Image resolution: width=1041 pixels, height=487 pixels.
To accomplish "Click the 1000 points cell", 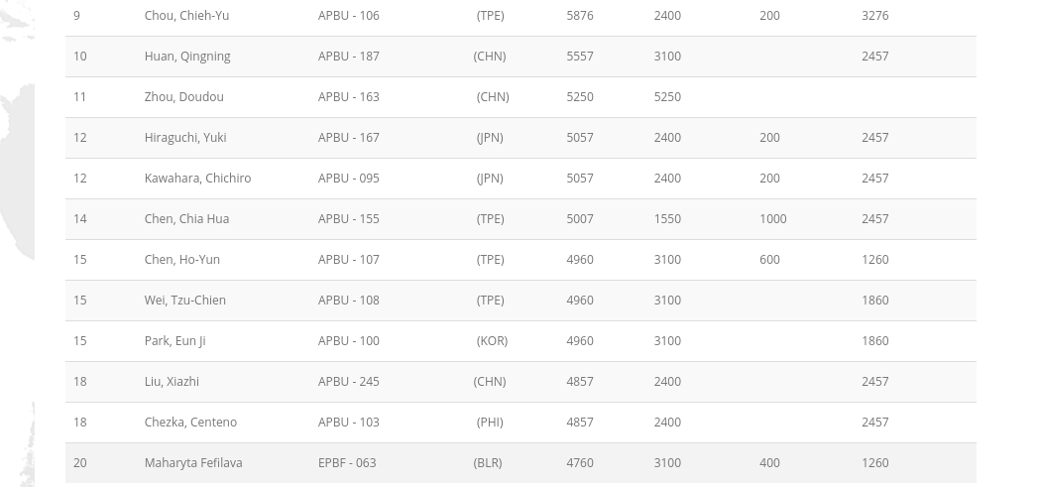I will click(x=773, y=219).
